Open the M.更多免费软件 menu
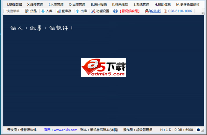This screenshot has height=135, width=207. pos(188,4)
